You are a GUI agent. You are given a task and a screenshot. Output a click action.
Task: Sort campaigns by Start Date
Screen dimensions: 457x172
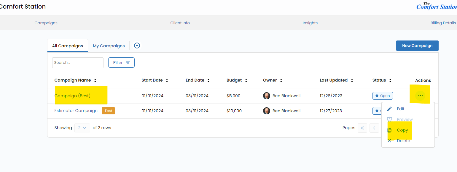(x=167, y=80)
